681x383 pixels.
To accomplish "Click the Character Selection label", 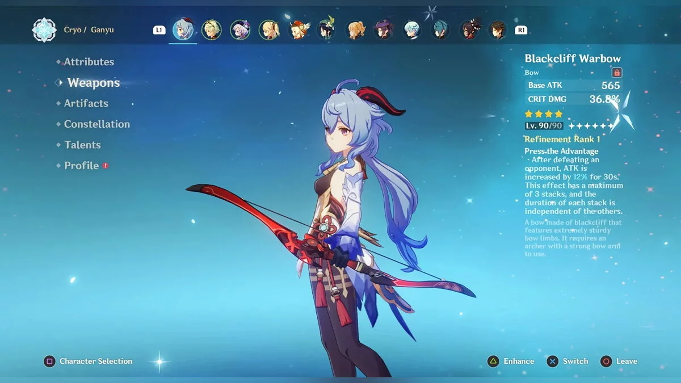I will [x=96, y=361].
